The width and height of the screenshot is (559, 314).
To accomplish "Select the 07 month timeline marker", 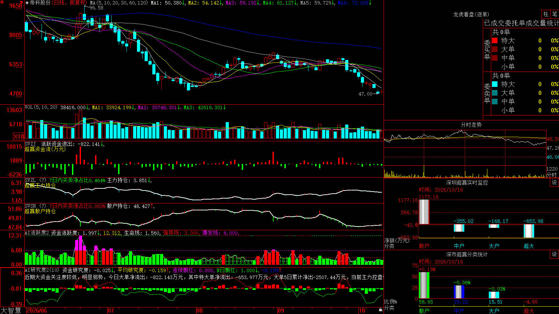I will coord(111,311).
